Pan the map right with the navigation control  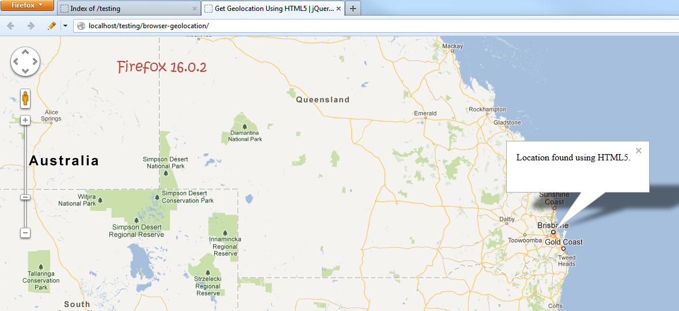pyautogui.click(x=35, y=62)
